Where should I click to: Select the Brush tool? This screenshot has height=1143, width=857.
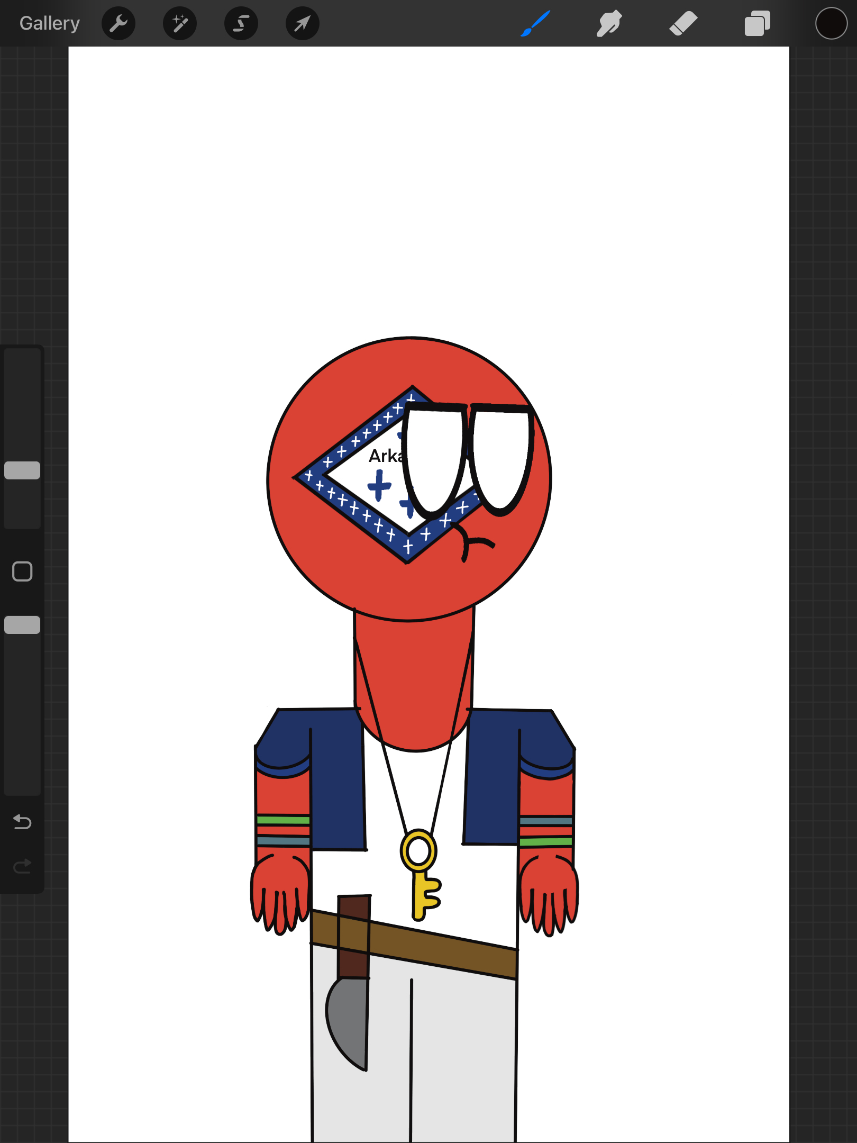coord(535,23)
